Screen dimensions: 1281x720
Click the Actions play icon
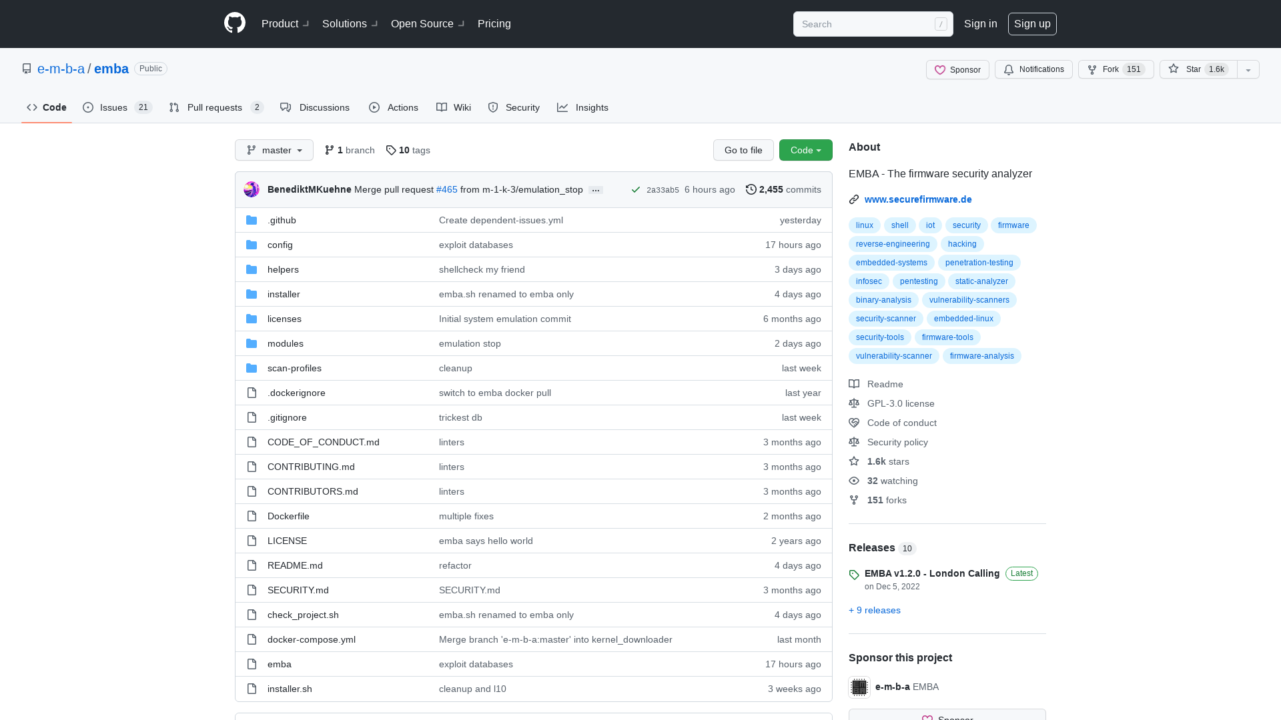[x=374, y=107]
